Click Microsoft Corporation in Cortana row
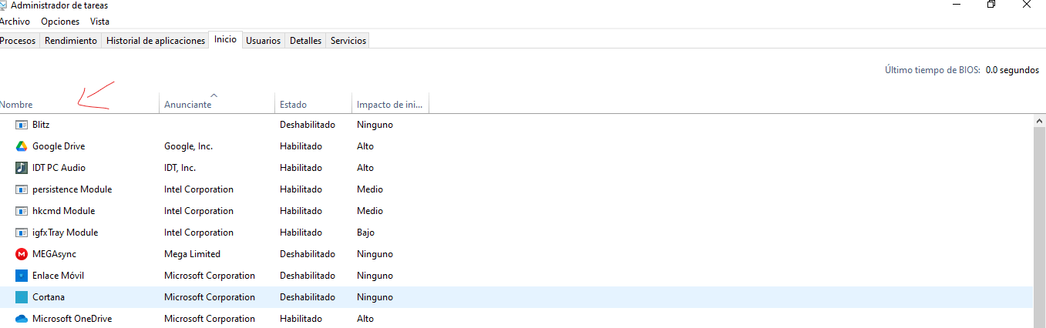This screenshot has height=328, width=1046. (210, 297)
